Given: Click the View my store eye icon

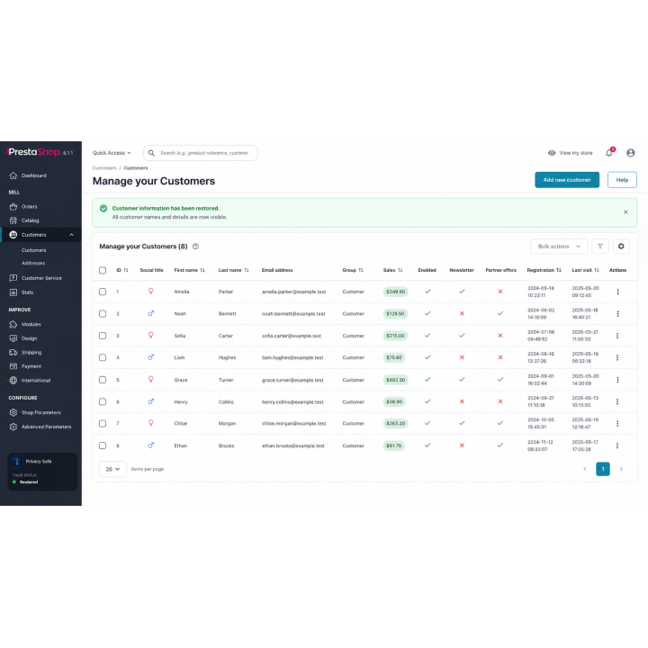Looking at the screenshot, I should click(552, 153).
